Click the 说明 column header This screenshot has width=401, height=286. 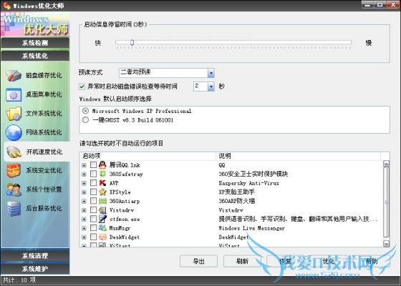[299, 156]
